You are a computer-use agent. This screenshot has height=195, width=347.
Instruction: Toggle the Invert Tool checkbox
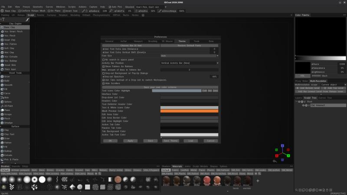pos(64,11)
